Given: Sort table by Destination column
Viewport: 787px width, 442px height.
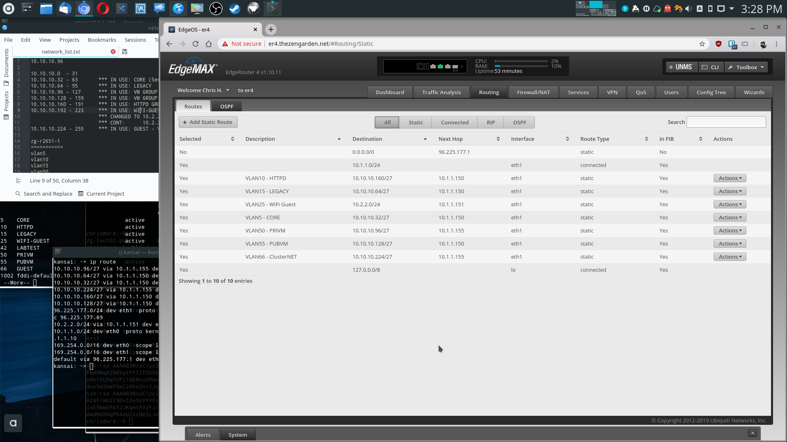Looking at the screenshot, I should pos(390,139).
